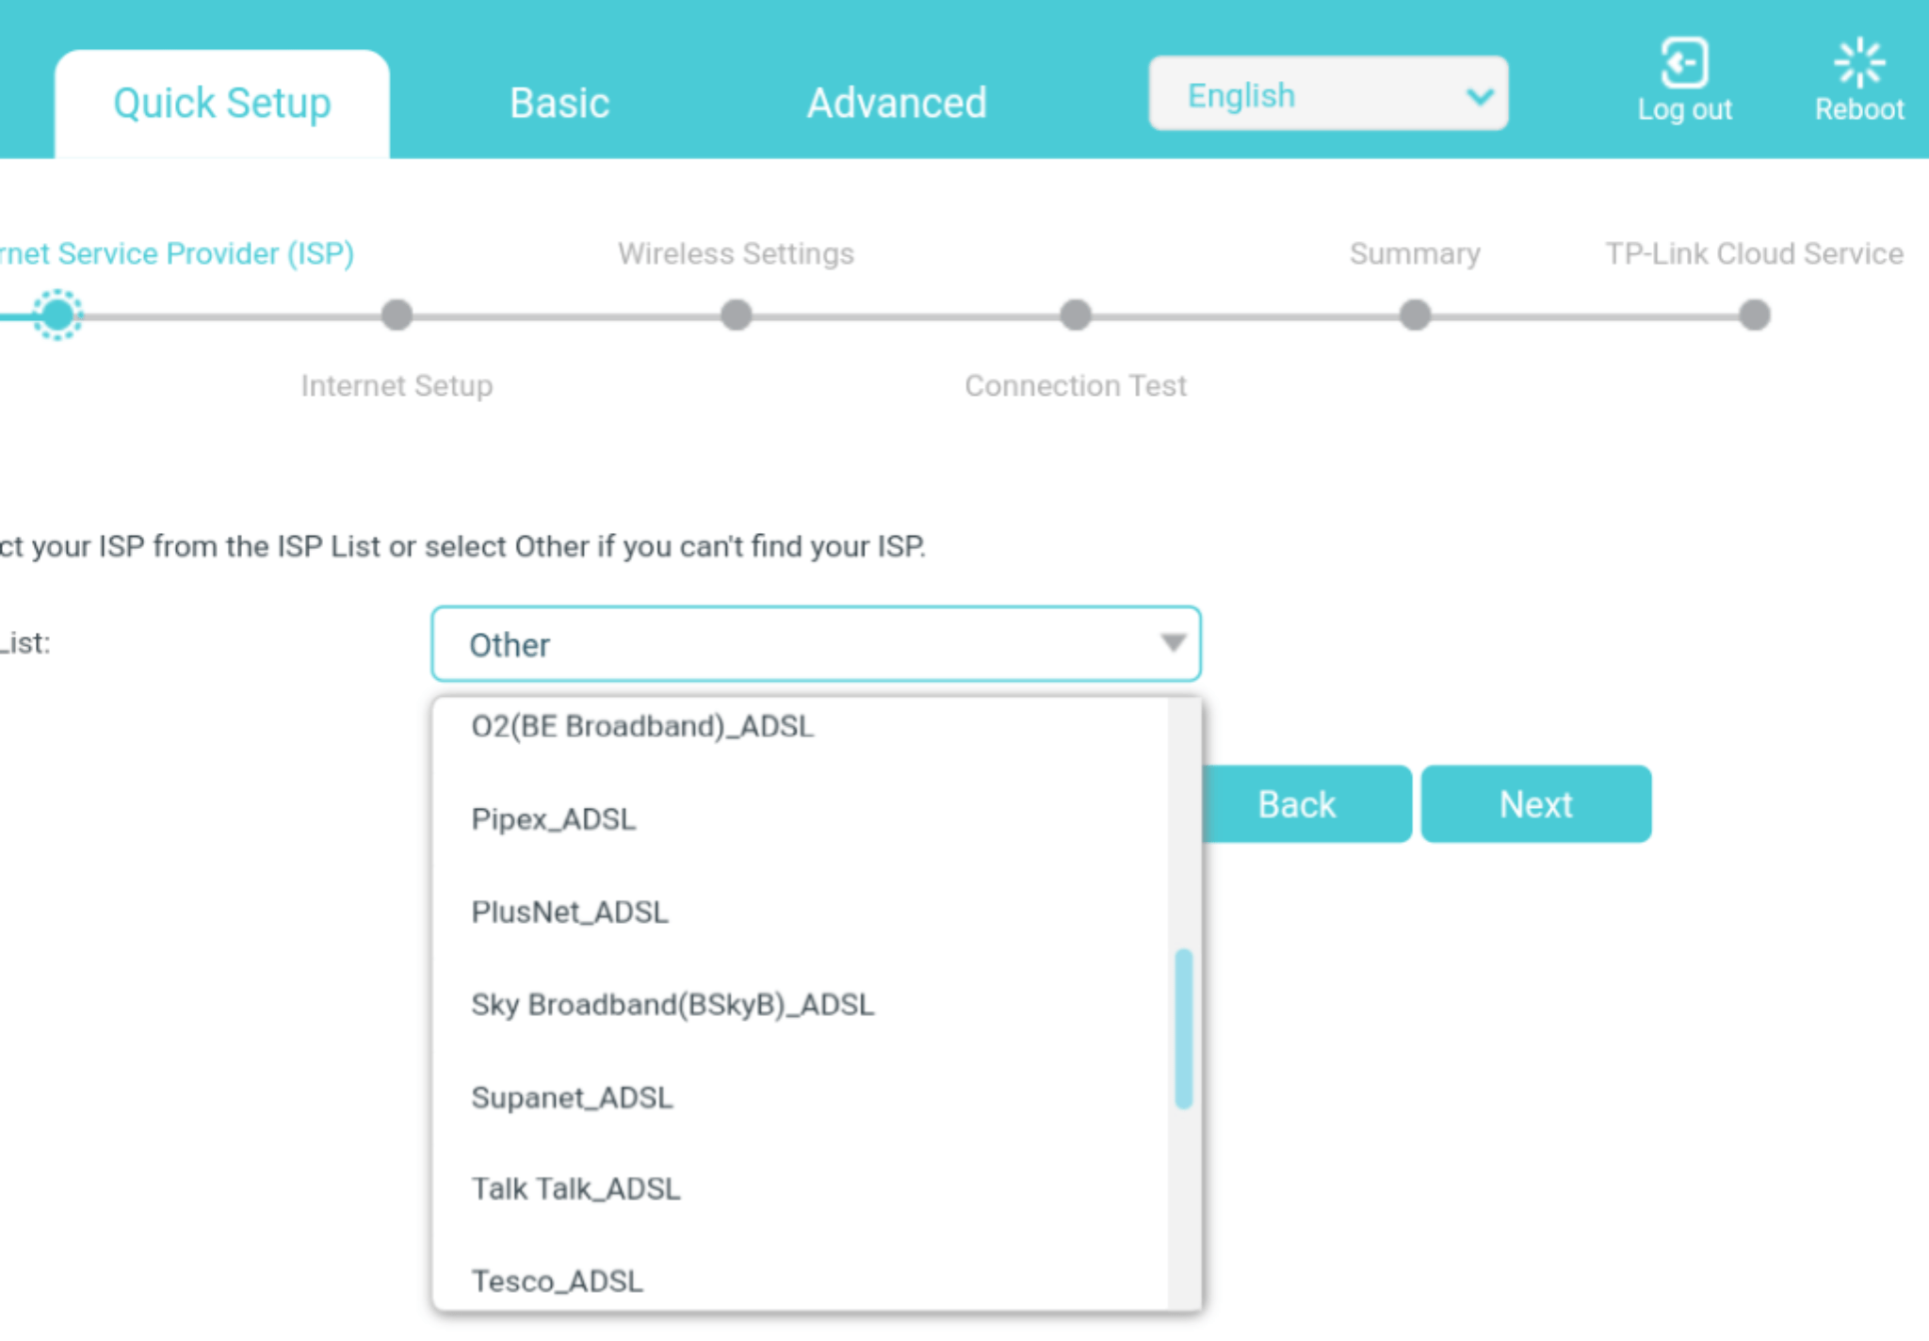Image resolution: width=1929 pixels, height=1341 pixels.
Task: Click the Summary step dot
Action: pyautogui.click(x=1414, y=315)
